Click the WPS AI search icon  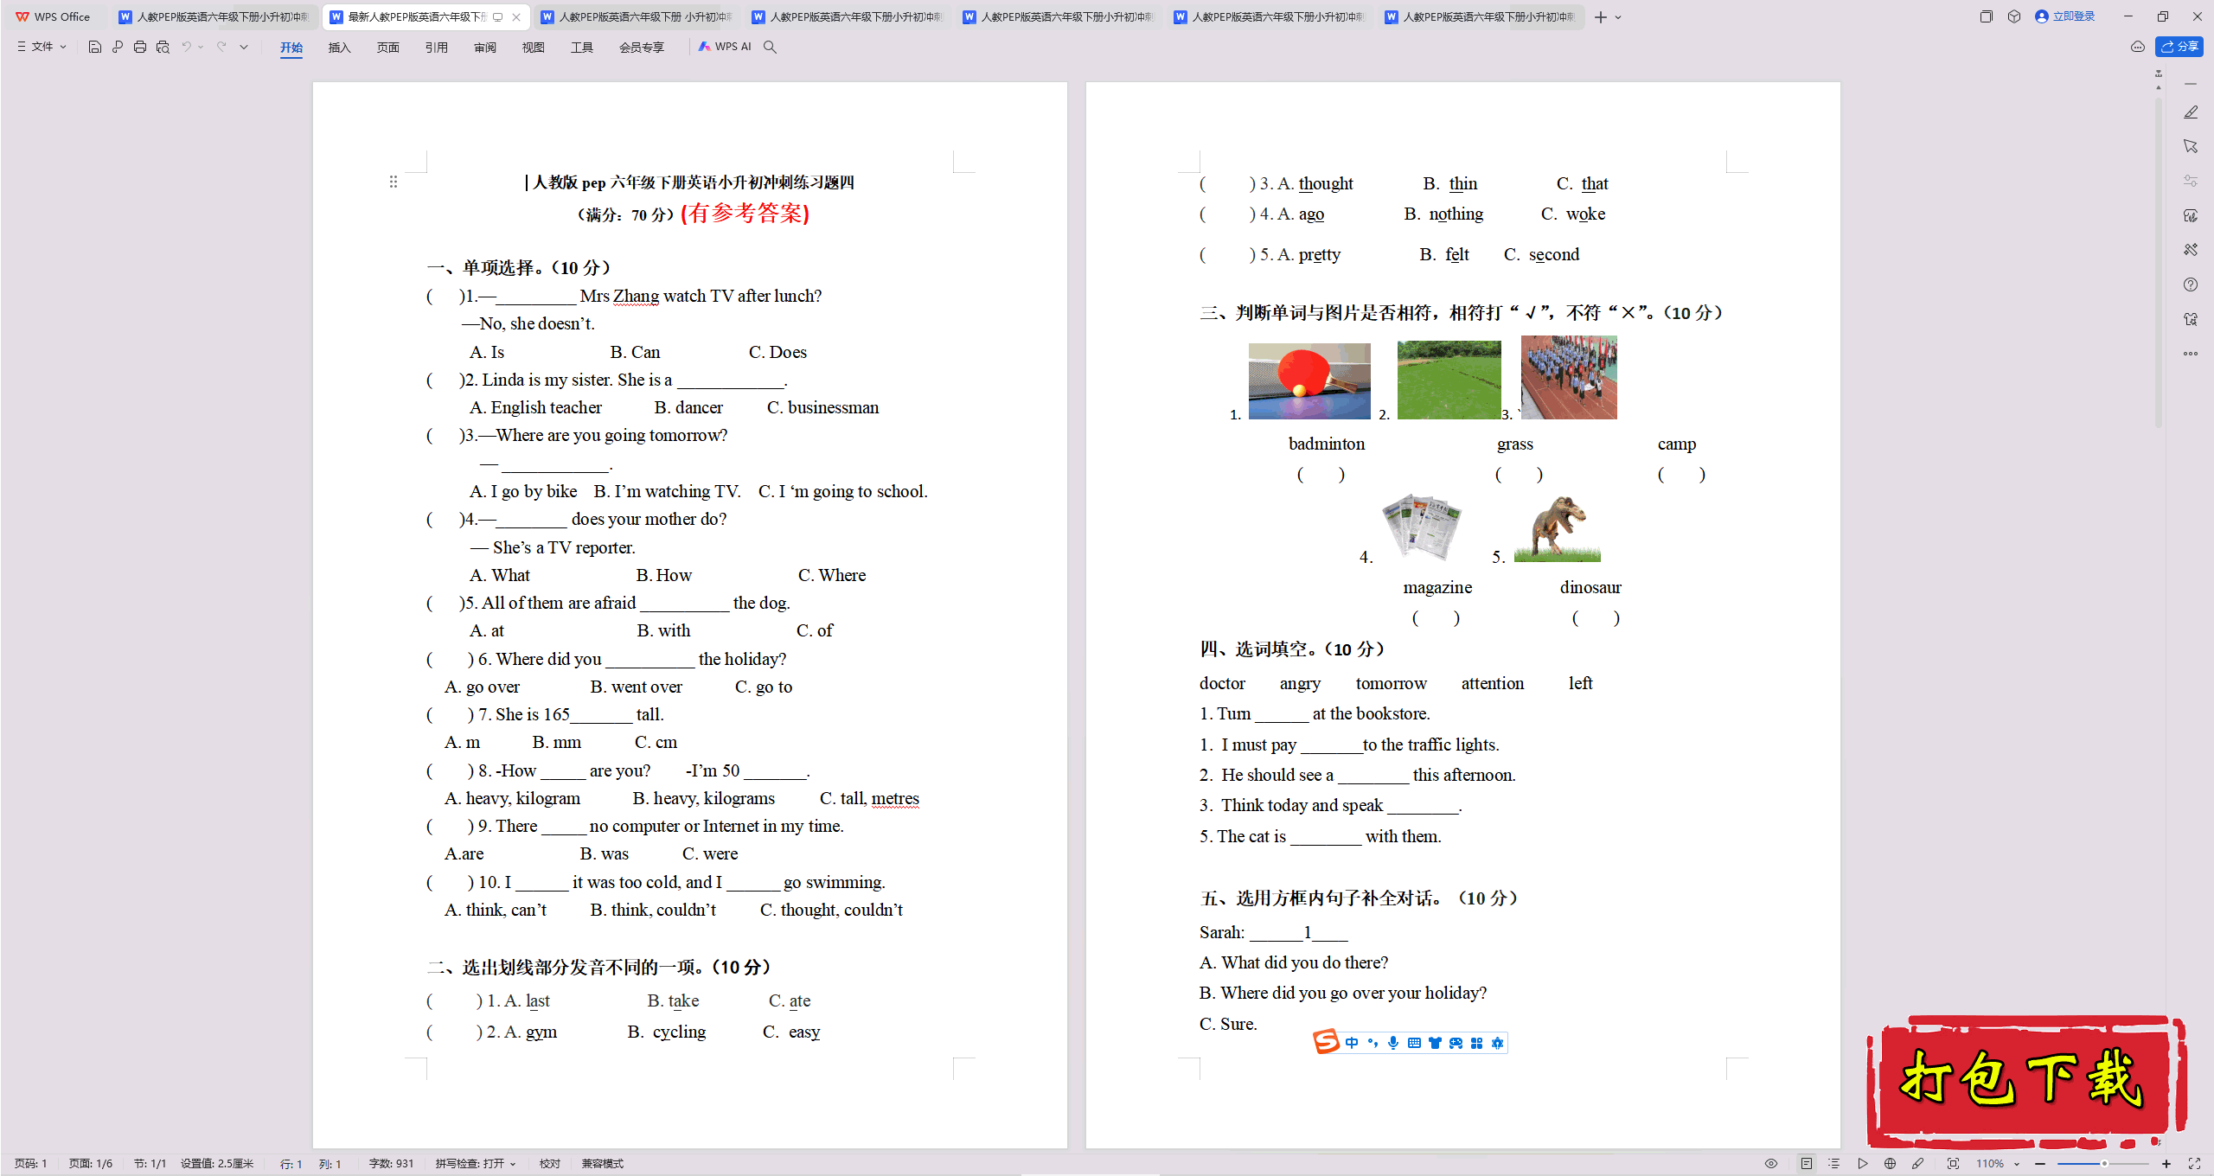(x=775, y=47)
